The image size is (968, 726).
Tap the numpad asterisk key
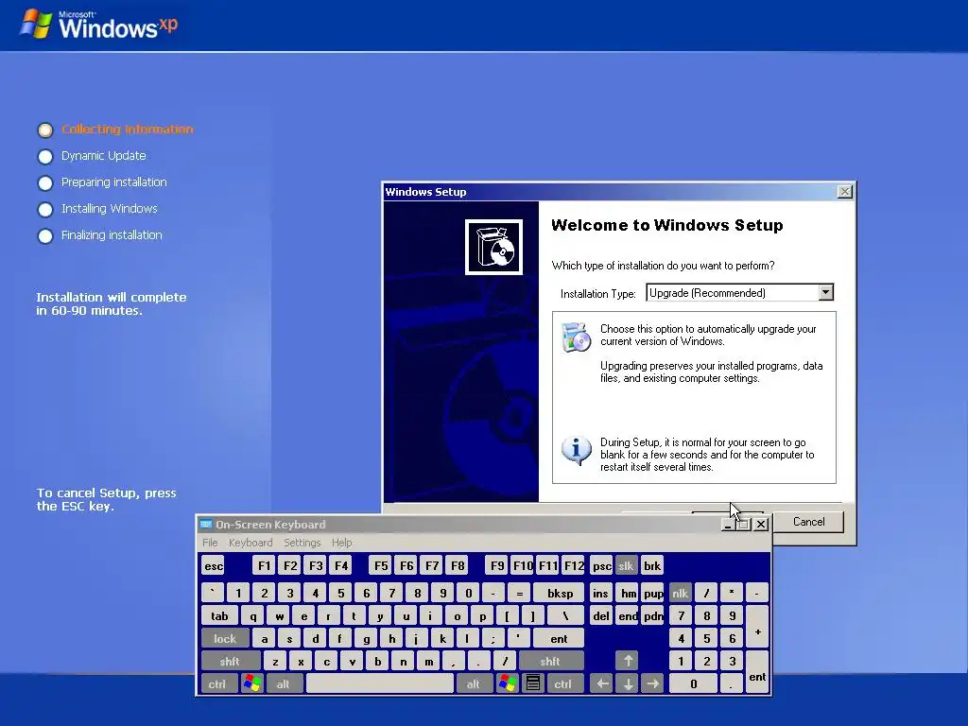tap(732, 594)
